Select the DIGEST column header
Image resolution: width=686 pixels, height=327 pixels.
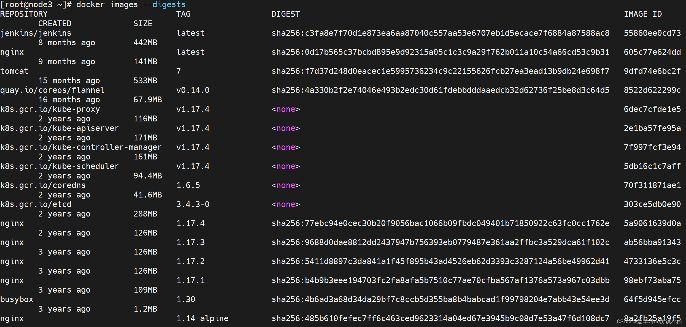coord(286,14)
